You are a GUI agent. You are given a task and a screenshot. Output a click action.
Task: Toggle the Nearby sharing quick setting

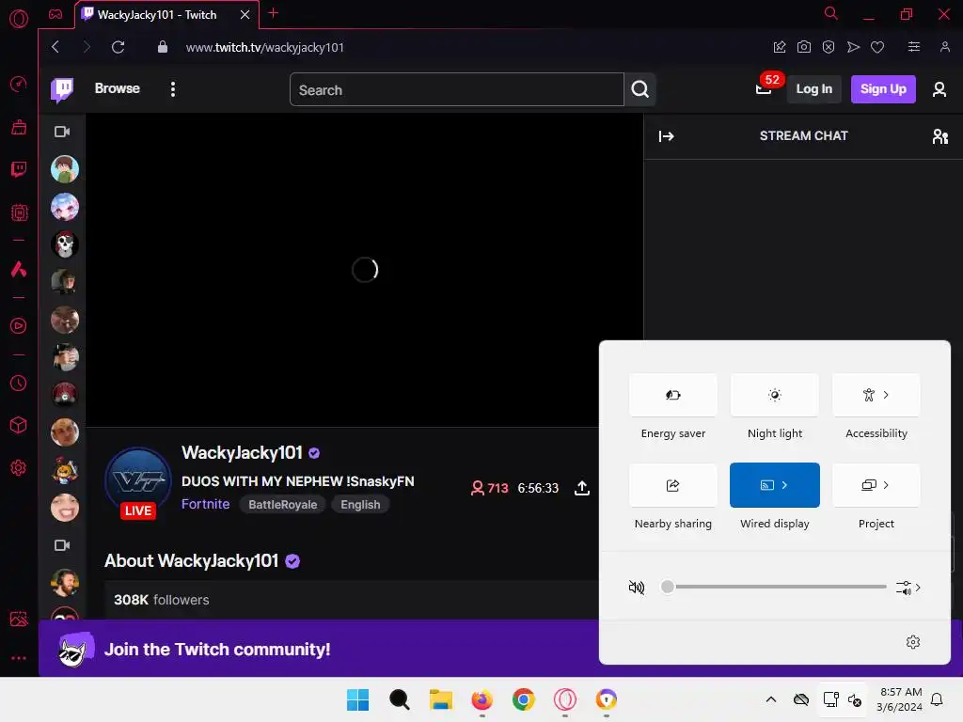[673, 485]
